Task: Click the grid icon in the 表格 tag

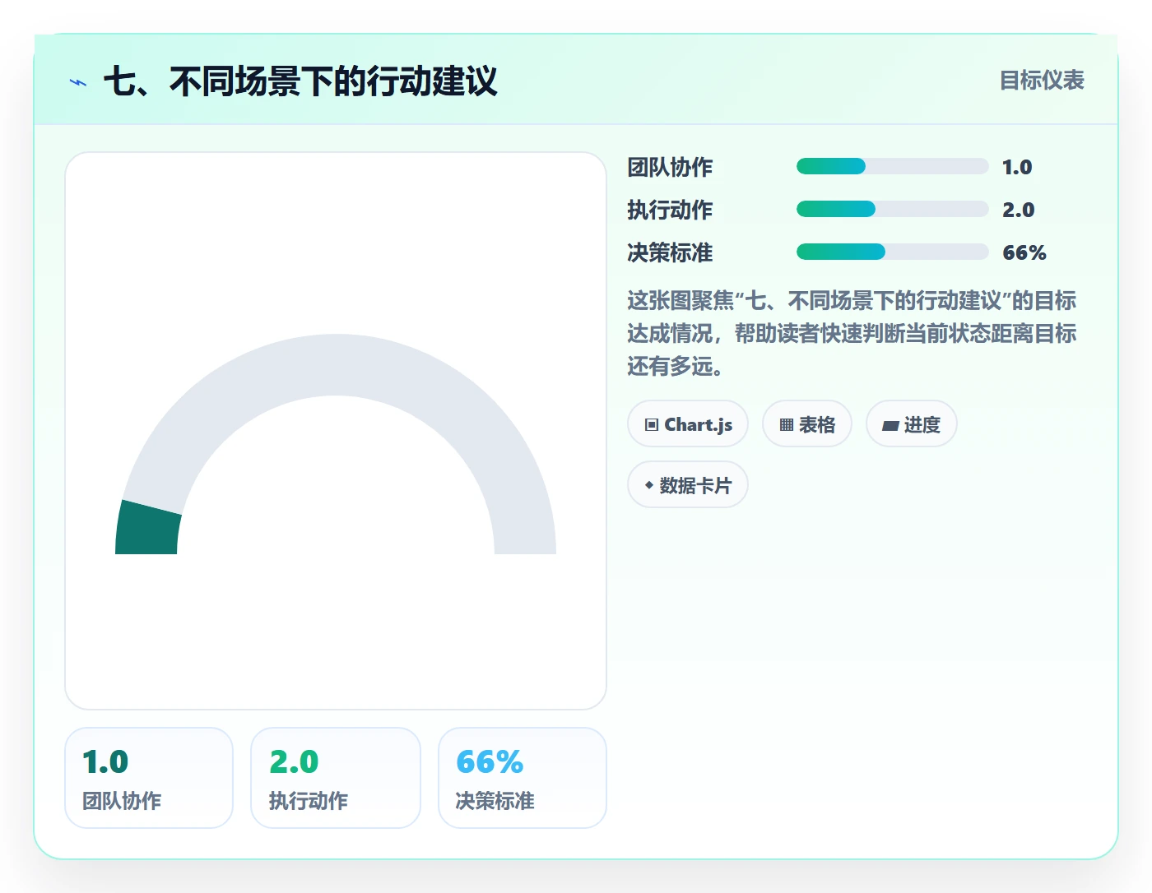Action: pyautogui.click(x=787, y=425)
